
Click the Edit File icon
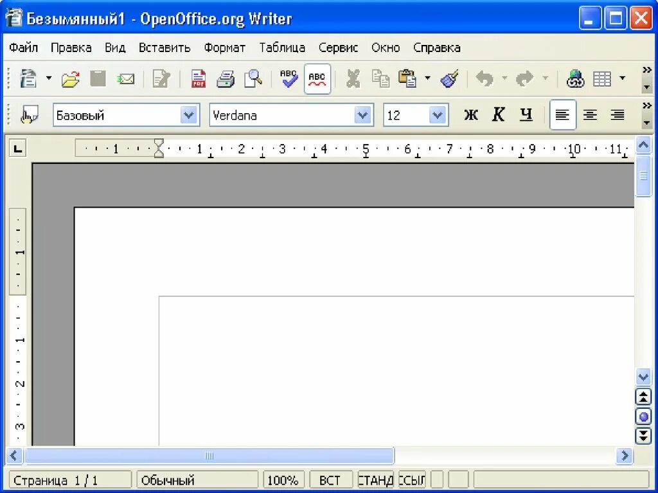[161, 78]
